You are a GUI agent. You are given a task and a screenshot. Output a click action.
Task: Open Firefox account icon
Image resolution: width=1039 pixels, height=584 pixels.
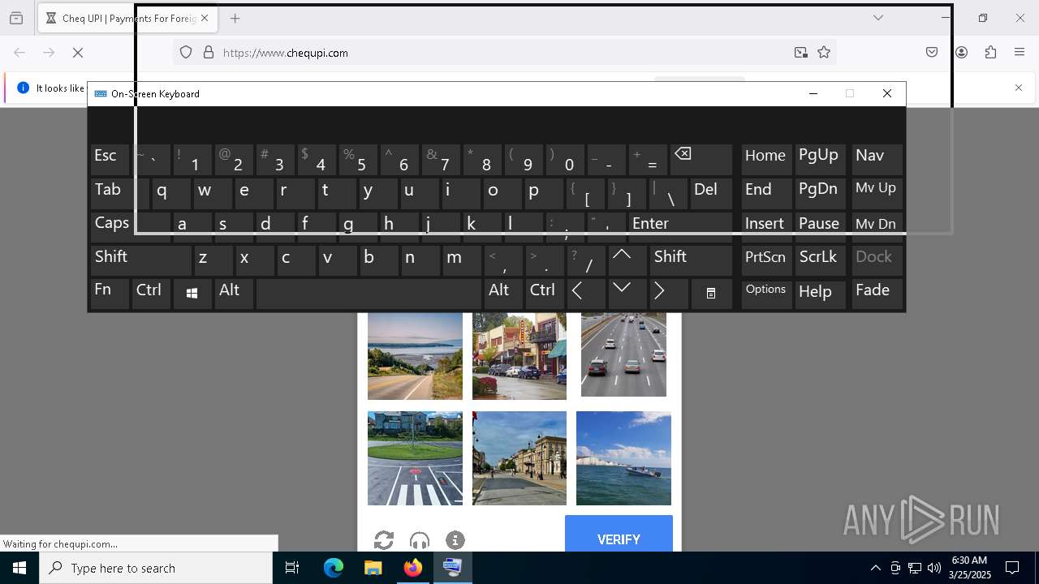(961, 53)
